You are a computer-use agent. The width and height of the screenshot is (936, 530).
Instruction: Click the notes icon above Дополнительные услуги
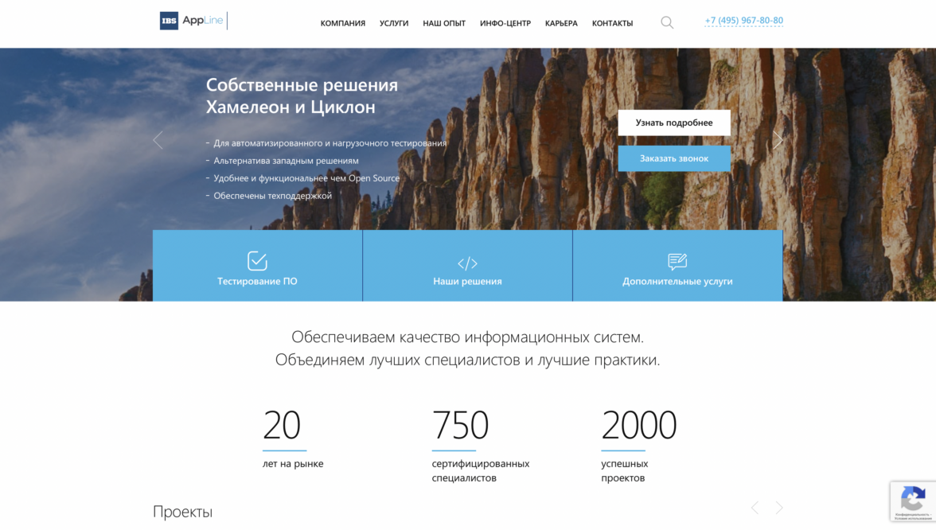pos(677,261)
